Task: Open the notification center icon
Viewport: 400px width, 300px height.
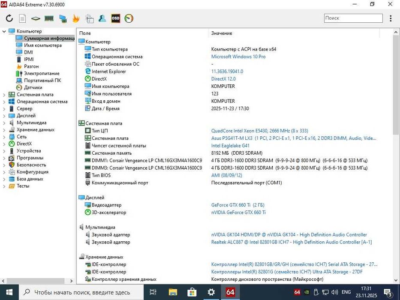Action: point(388,292)
